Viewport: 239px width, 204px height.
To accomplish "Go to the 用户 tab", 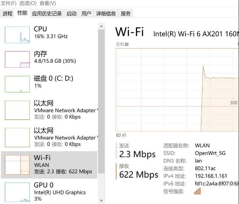I will click(x=86, y=14).
